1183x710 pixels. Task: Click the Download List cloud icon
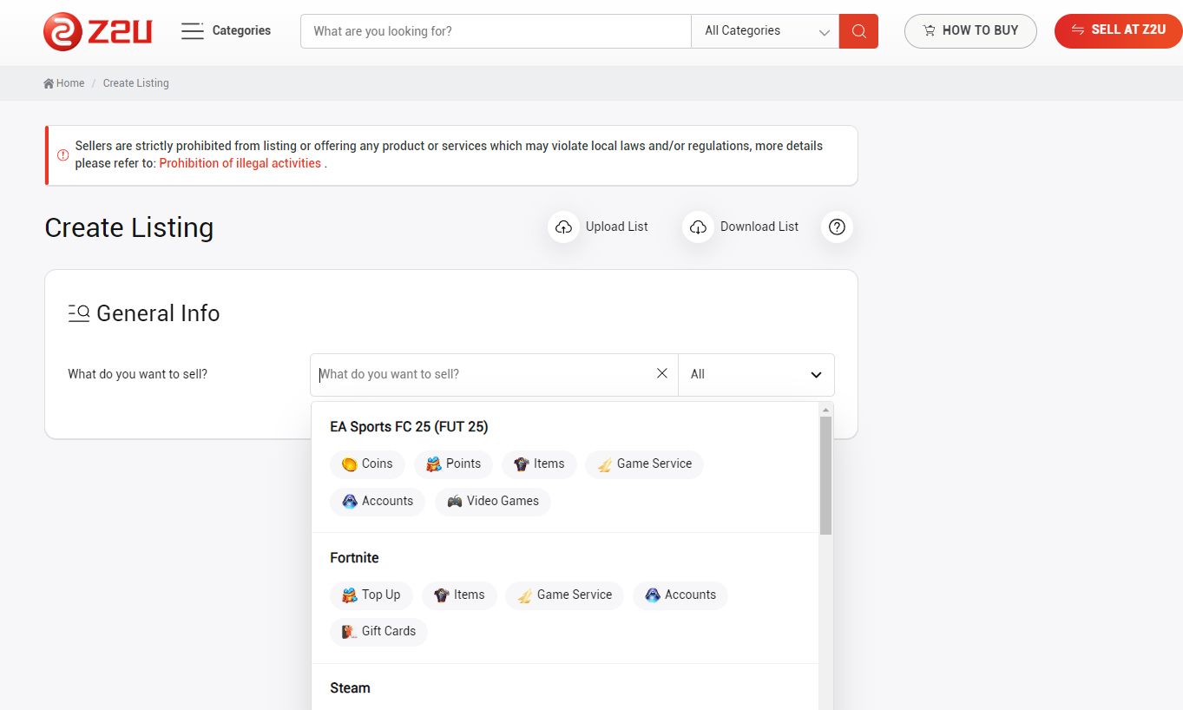point(698,227)
